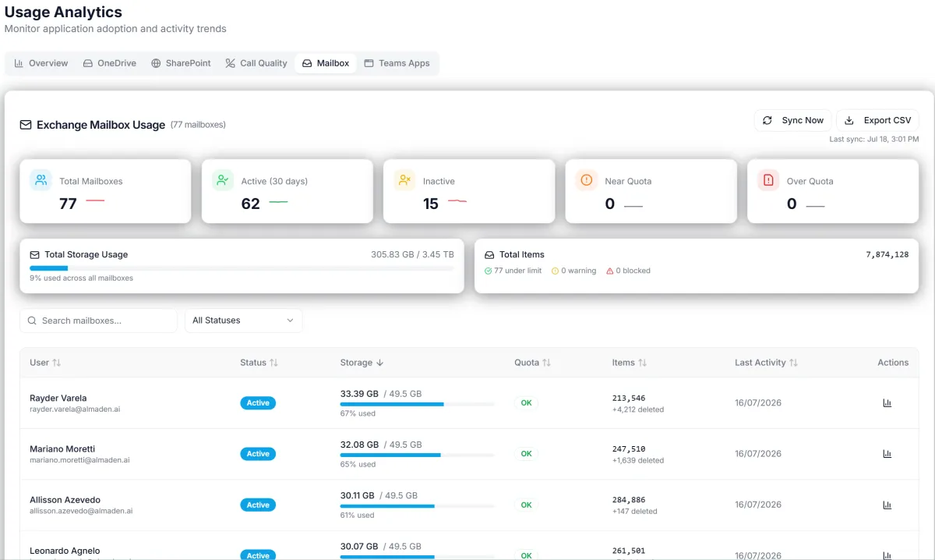Click the name Rayder Varela

pyautogui.click(x=58, y=398)
